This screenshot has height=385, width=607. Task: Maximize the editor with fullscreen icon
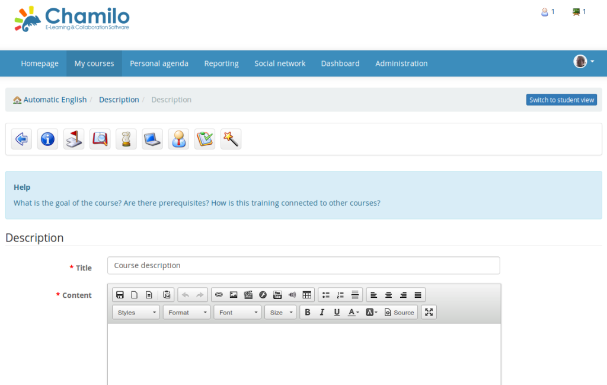[429, 312]
